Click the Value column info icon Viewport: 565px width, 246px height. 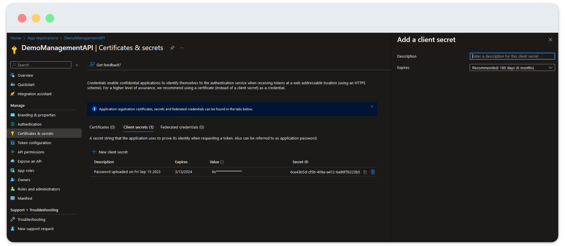click(x=222, y=162)
